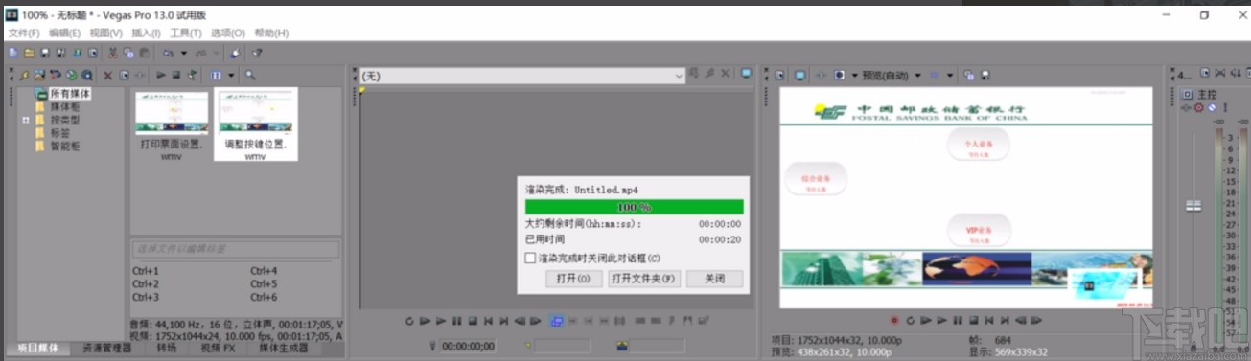Image resolution: width=1251 pixels, height=361 pixels.
Task: Click the Views button in Project Media
Action: (x=216, y=75)
